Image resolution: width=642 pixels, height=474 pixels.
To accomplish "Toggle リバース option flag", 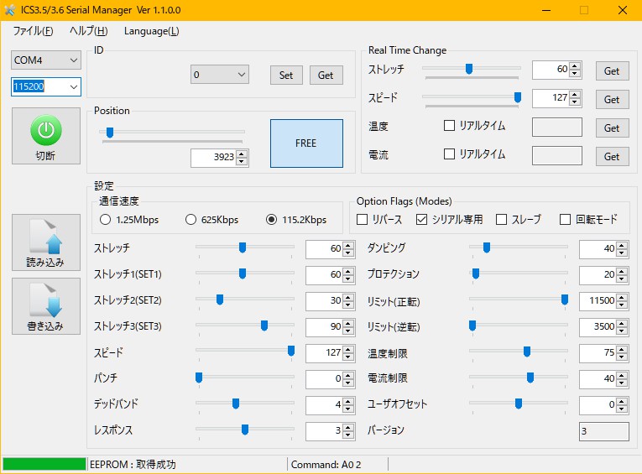I will click(362, 220).
